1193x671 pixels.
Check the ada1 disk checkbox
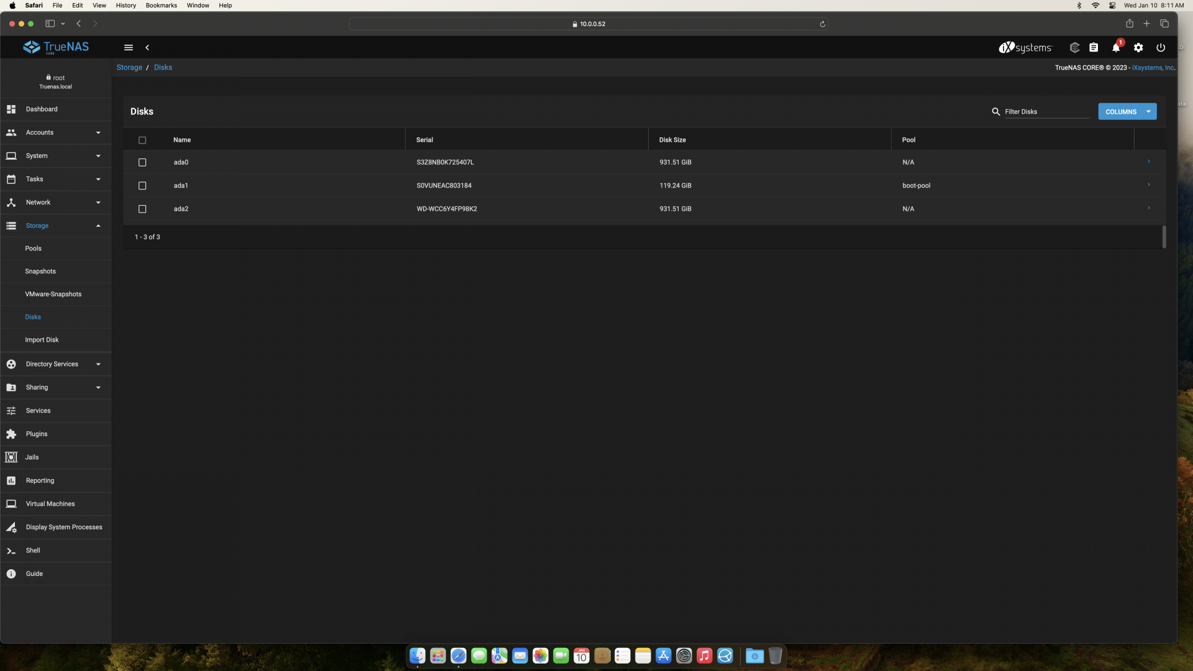click(x=142, y=186)
